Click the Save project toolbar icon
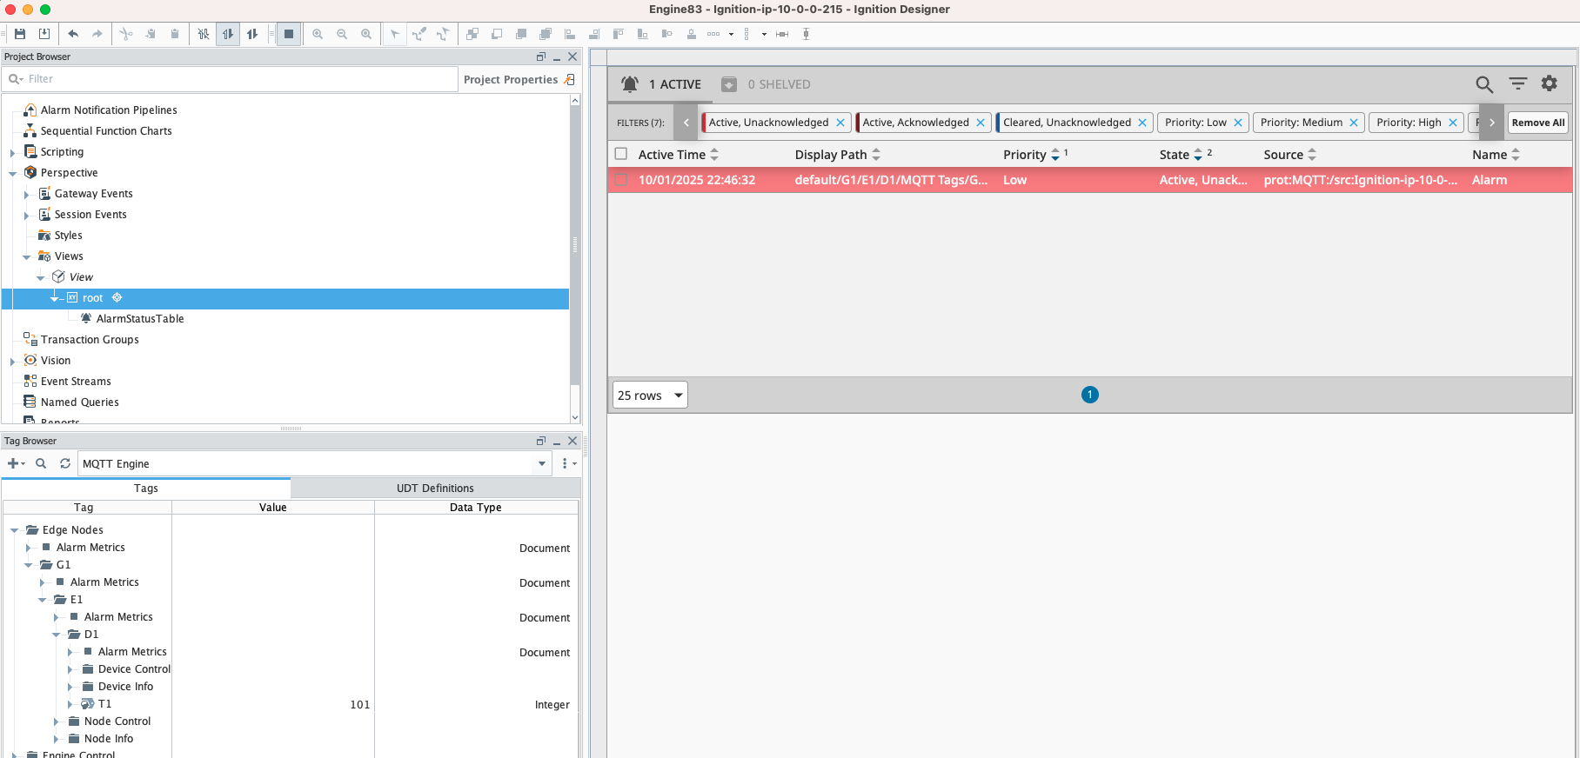Viewport: 1580px width, 758px height. tap(20, 34)
